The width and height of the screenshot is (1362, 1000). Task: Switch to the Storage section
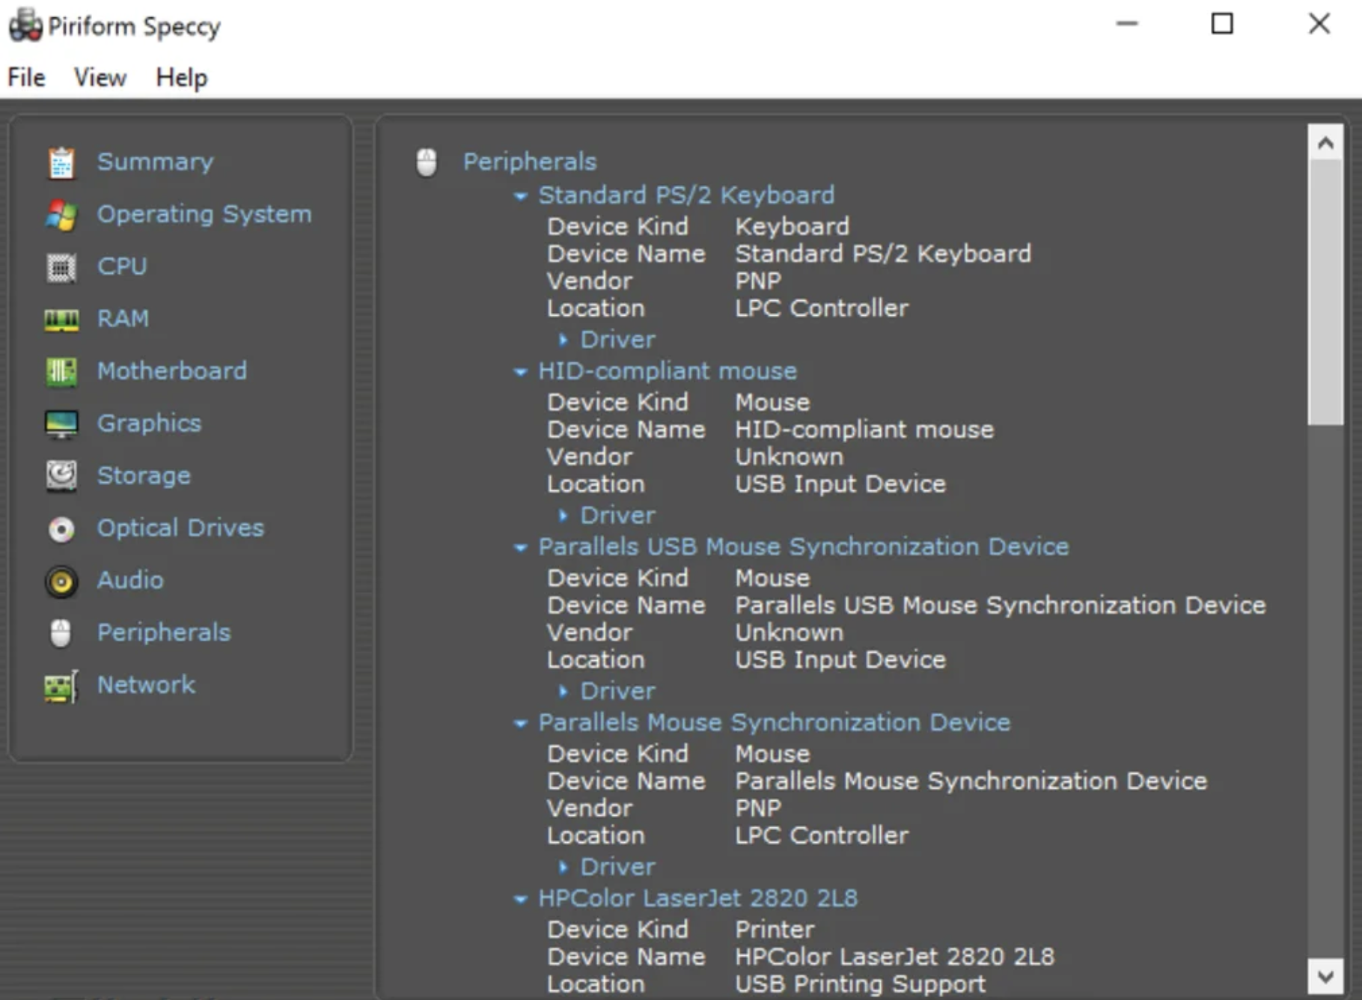(144, 476)
